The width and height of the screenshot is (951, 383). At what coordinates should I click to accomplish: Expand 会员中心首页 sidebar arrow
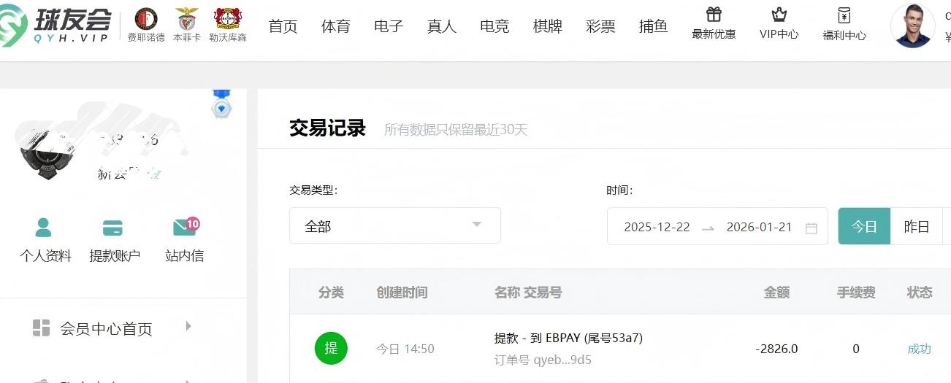tap(188, 326)
